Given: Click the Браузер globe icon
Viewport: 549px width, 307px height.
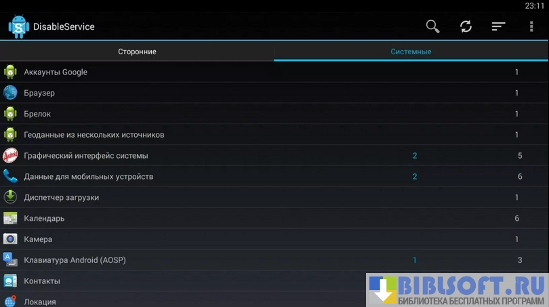Looking at the screenshot, I should pos(10,93).
